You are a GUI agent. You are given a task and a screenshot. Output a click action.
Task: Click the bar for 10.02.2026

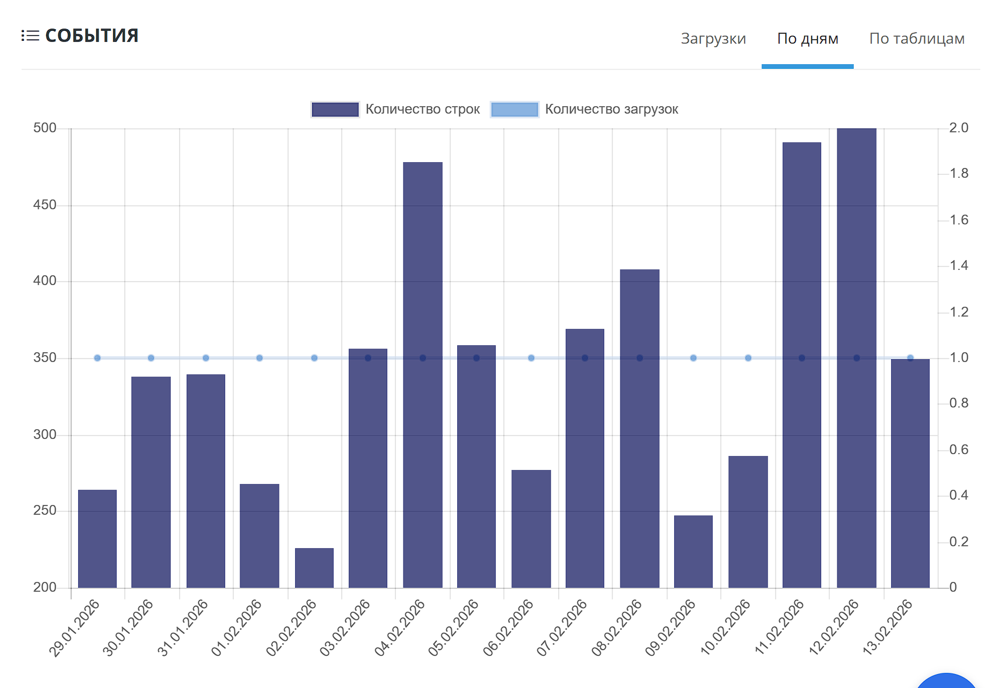748,522
